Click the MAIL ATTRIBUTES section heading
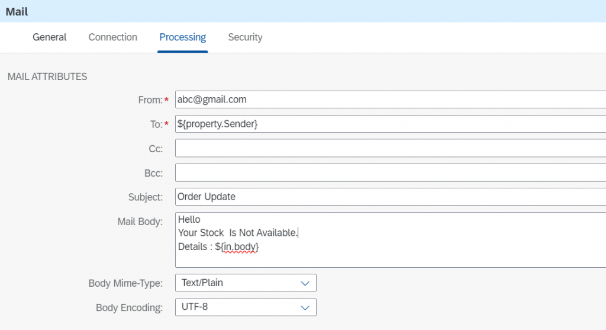This screenshot has width=606, height=330. point(47,76)
